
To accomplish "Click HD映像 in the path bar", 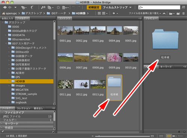I will point(79,13).
